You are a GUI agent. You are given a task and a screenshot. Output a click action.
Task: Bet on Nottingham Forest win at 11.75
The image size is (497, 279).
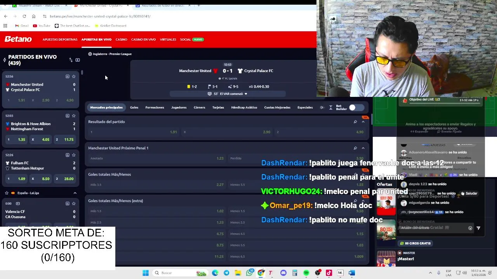64,139
